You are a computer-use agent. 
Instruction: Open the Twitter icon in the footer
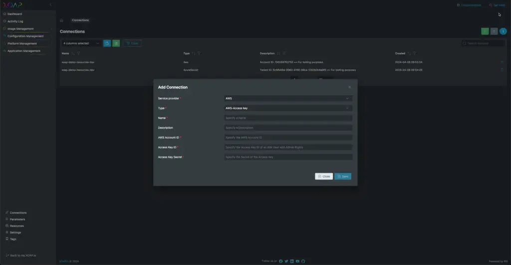click(286, 261)
